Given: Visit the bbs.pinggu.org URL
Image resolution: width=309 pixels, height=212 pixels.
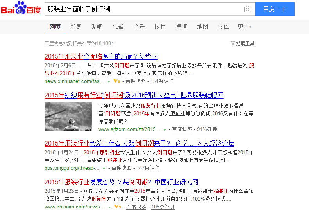Looking at the screenshot, I should (x=72, y=168).
